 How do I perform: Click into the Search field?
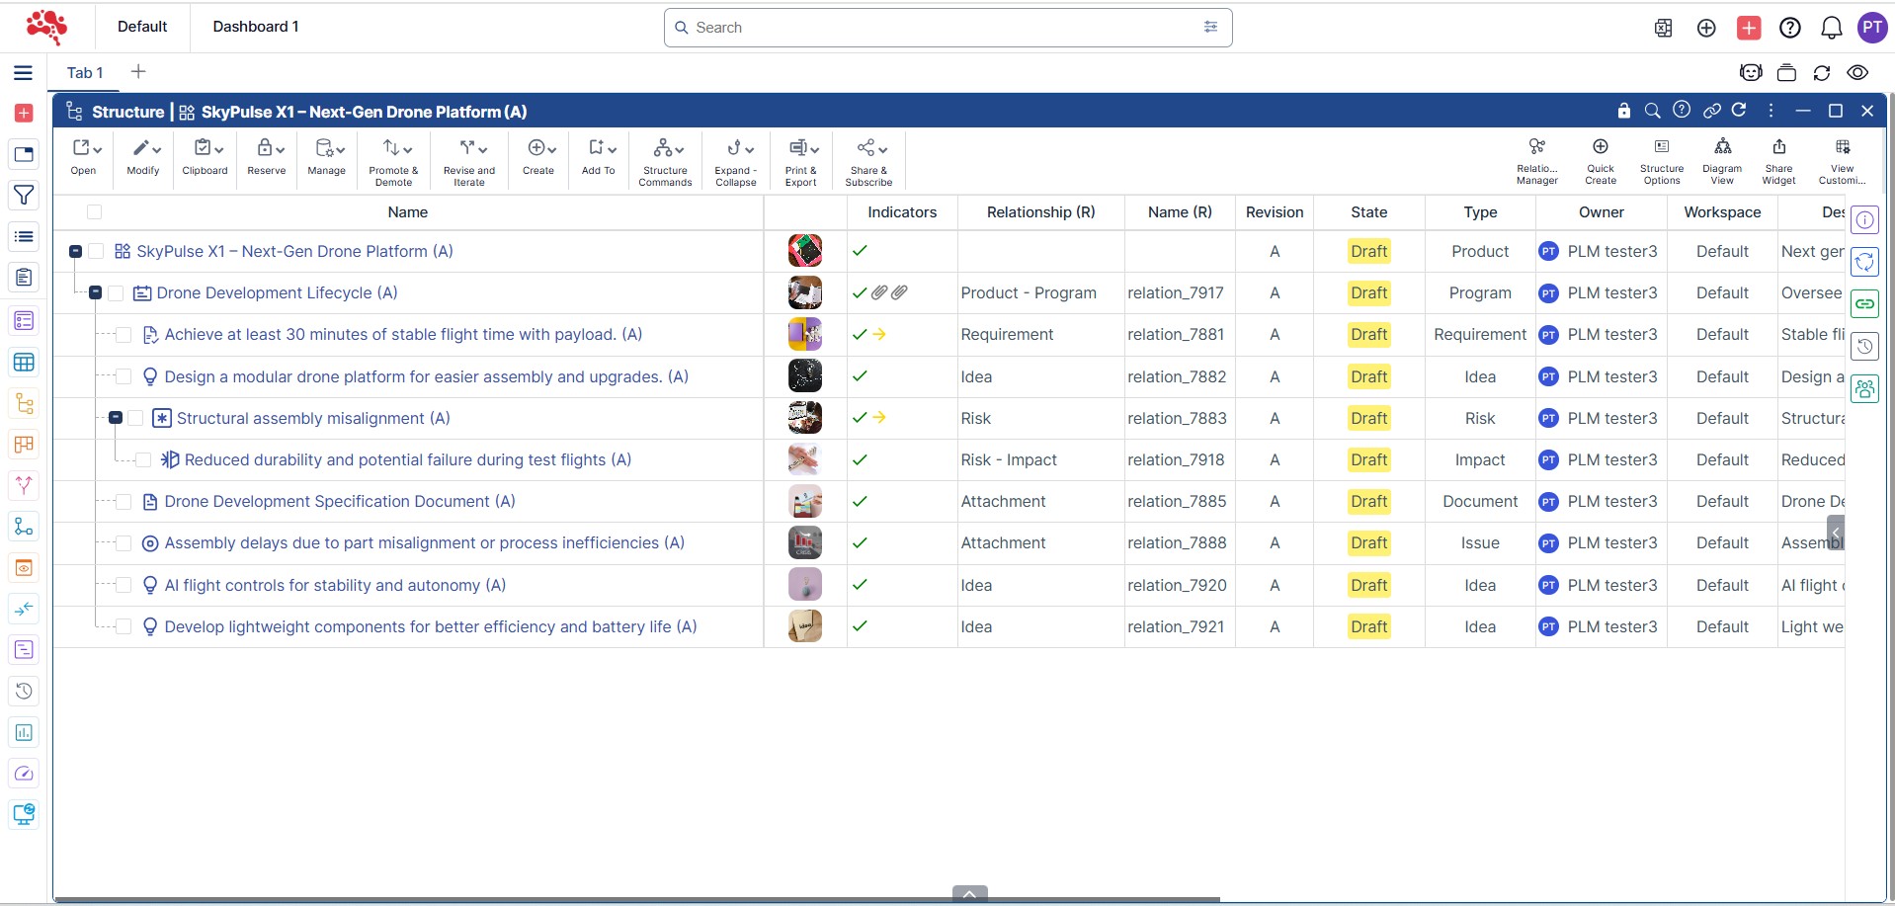pyautogui.click(x=939, y=28)
